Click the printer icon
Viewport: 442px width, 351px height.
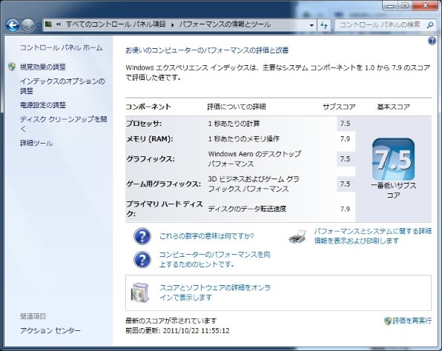(297, 236)
